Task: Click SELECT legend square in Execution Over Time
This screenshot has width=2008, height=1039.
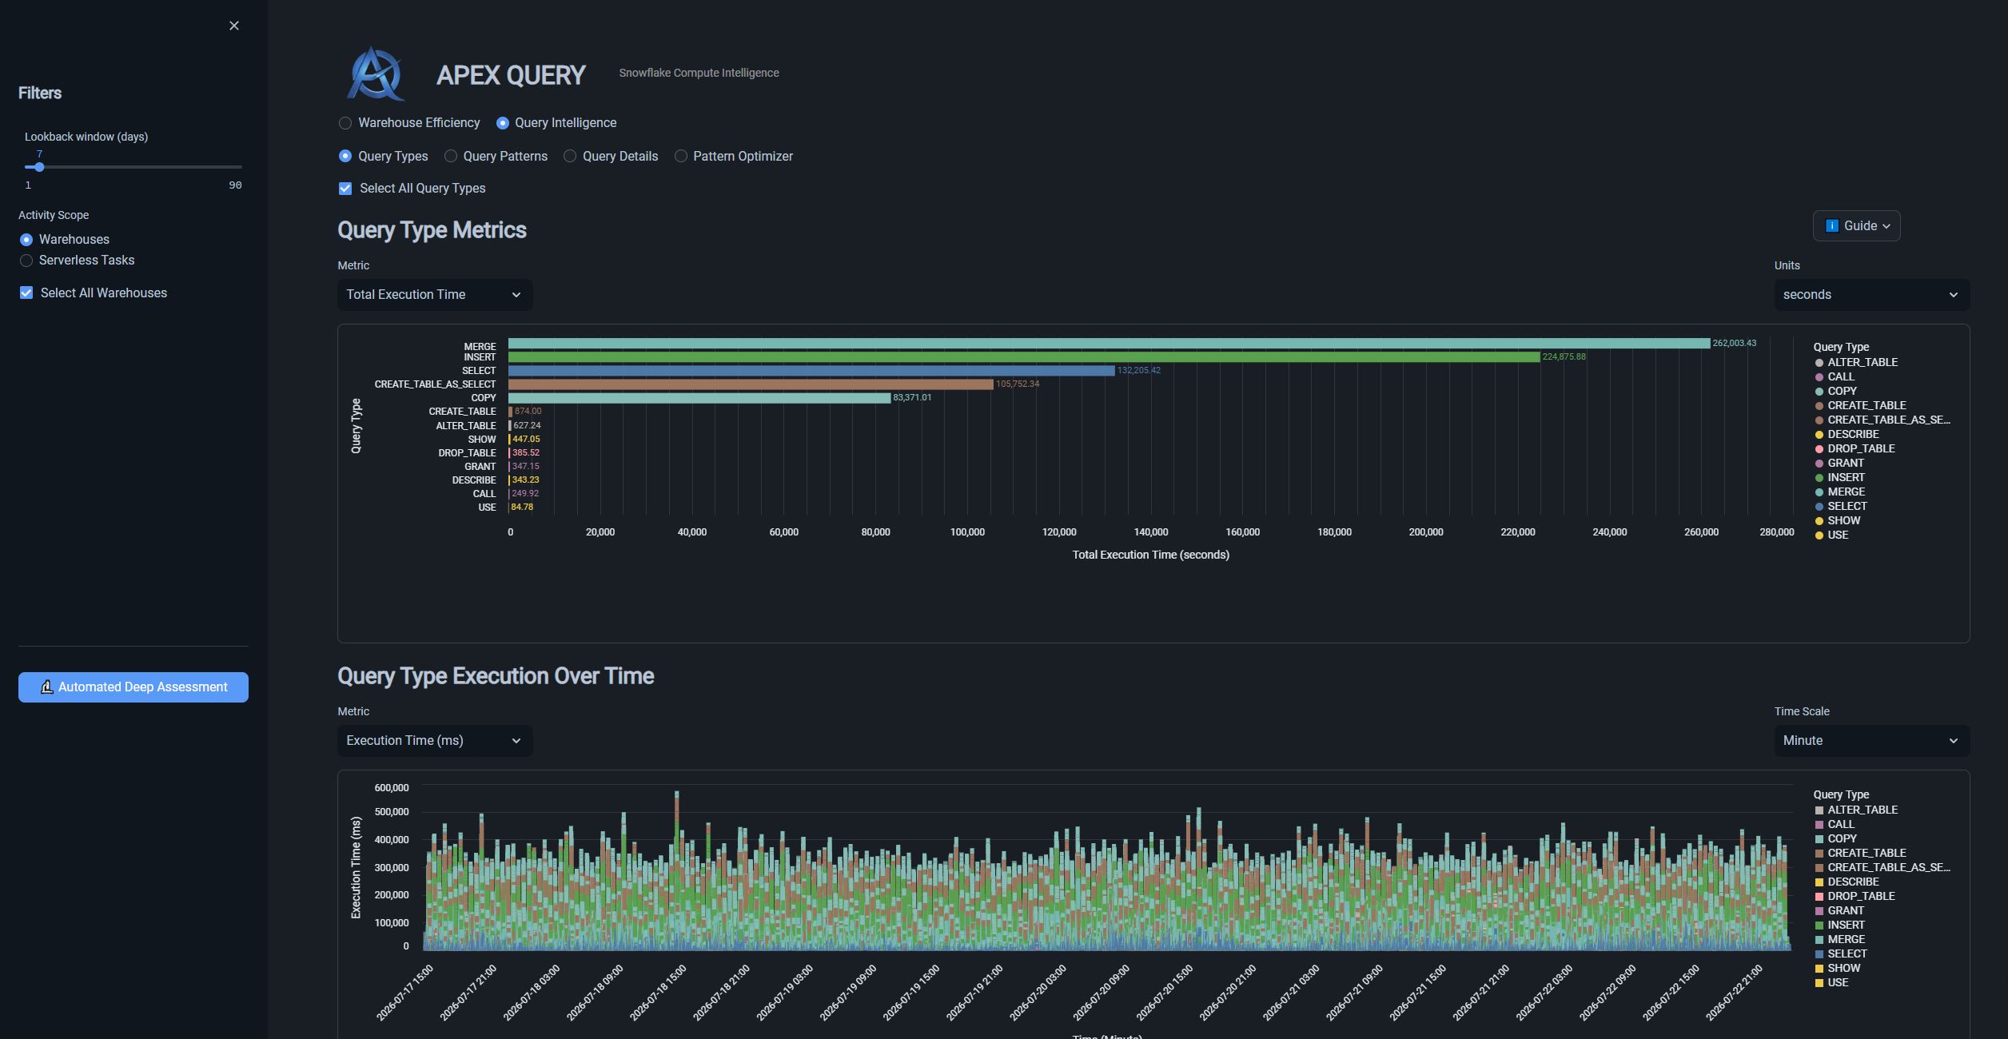Action: point(1819,954)
